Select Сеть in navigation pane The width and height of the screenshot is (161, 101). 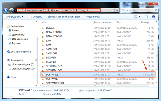pos(13,77)
